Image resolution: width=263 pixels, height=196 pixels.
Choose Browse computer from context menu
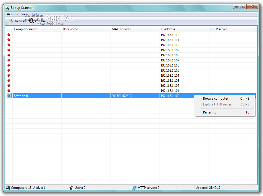[x=224, y=99]
